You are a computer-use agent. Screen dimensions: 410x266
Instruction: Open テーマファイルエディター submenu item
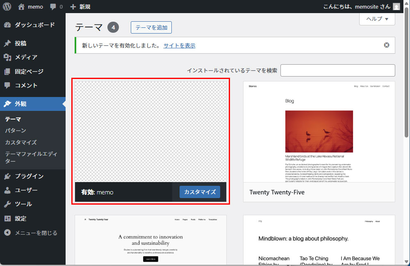[x=31, y=158]
